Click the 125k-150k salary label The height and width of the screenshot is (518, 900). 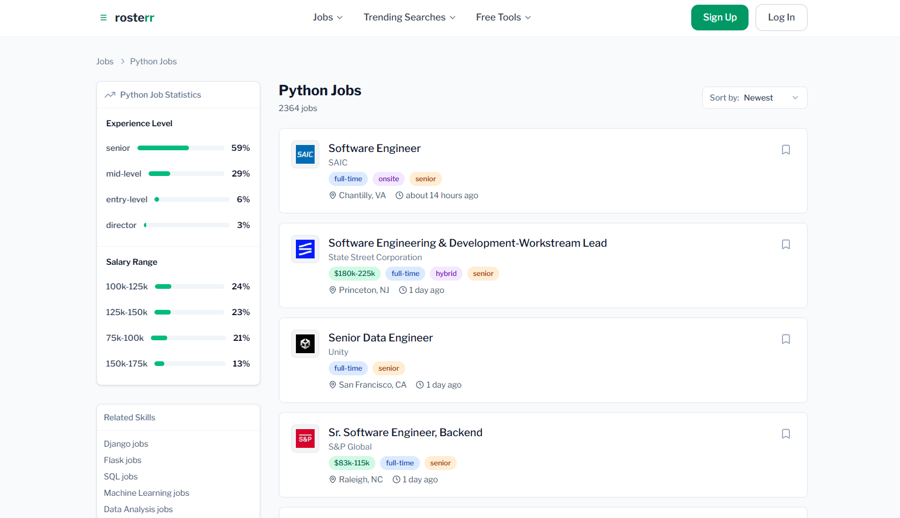pyautogui.click(x=126, y=312)
